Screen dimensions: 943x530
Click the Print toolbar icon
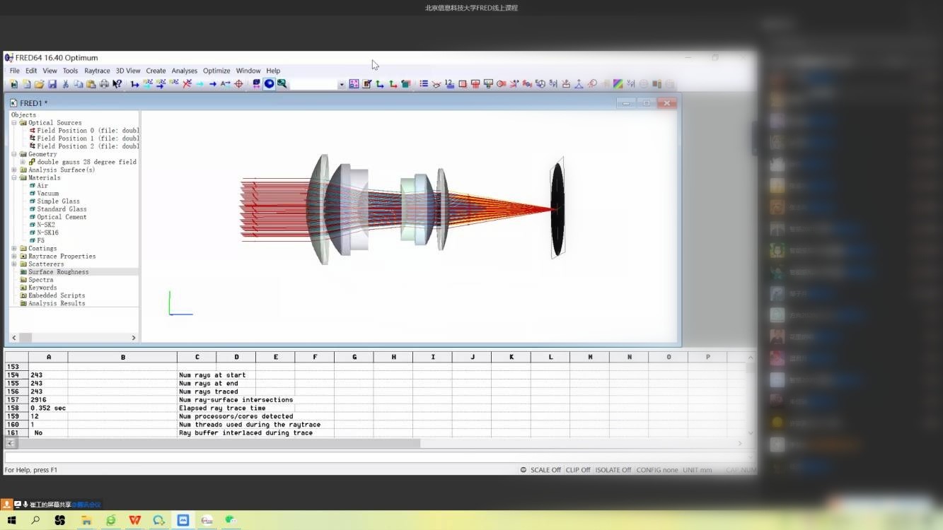(x=104, y=84)
